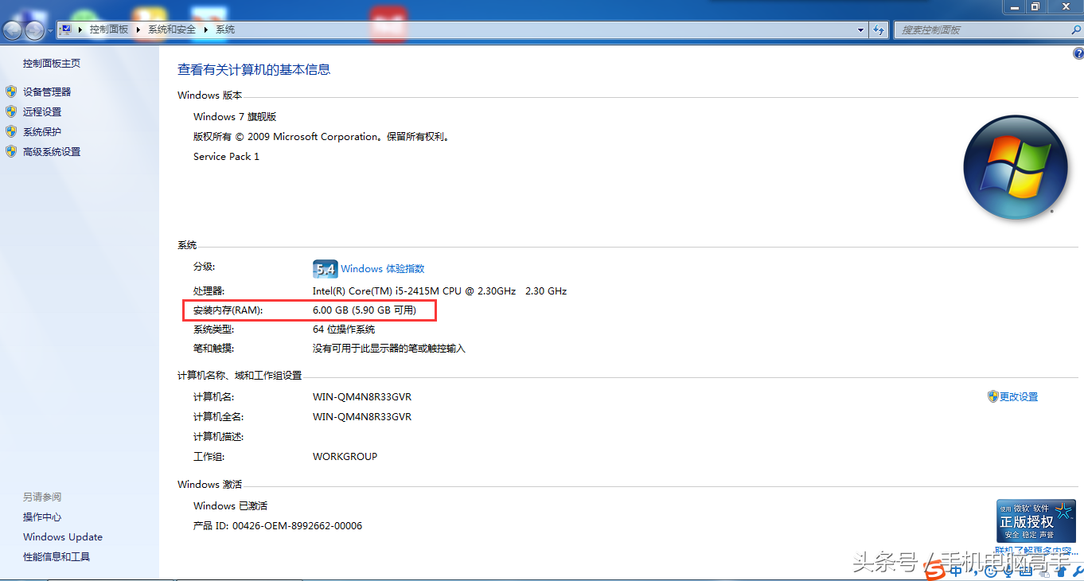This screenshot has width=1084, height=581.
Task: Refresh the page with the refresh icon
Action: (x=879, y=29)
